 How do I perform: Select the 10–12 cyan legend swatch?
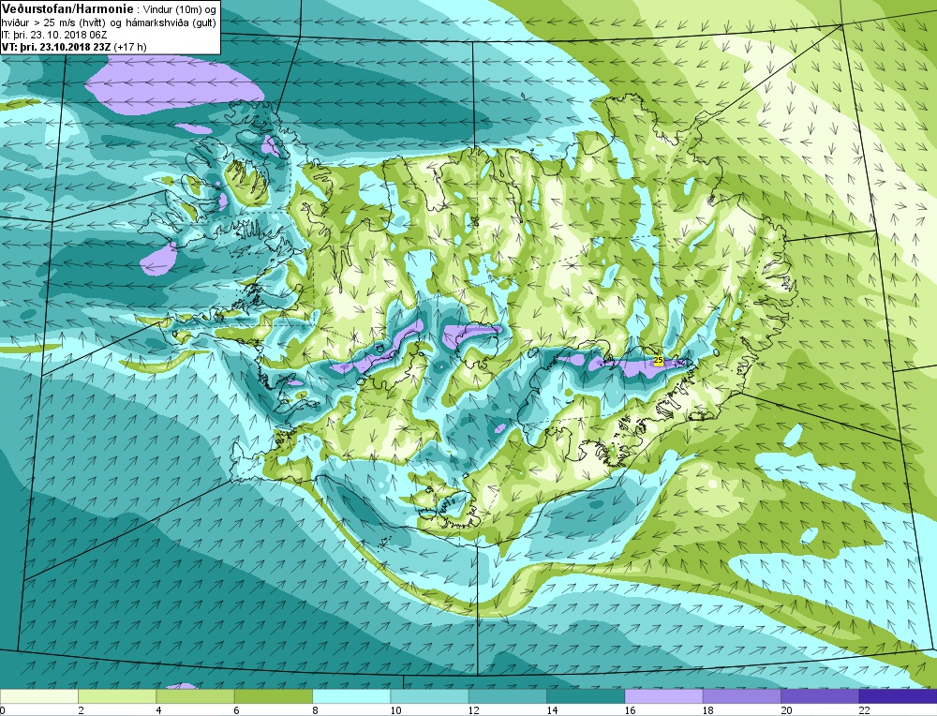coord(429,696)
